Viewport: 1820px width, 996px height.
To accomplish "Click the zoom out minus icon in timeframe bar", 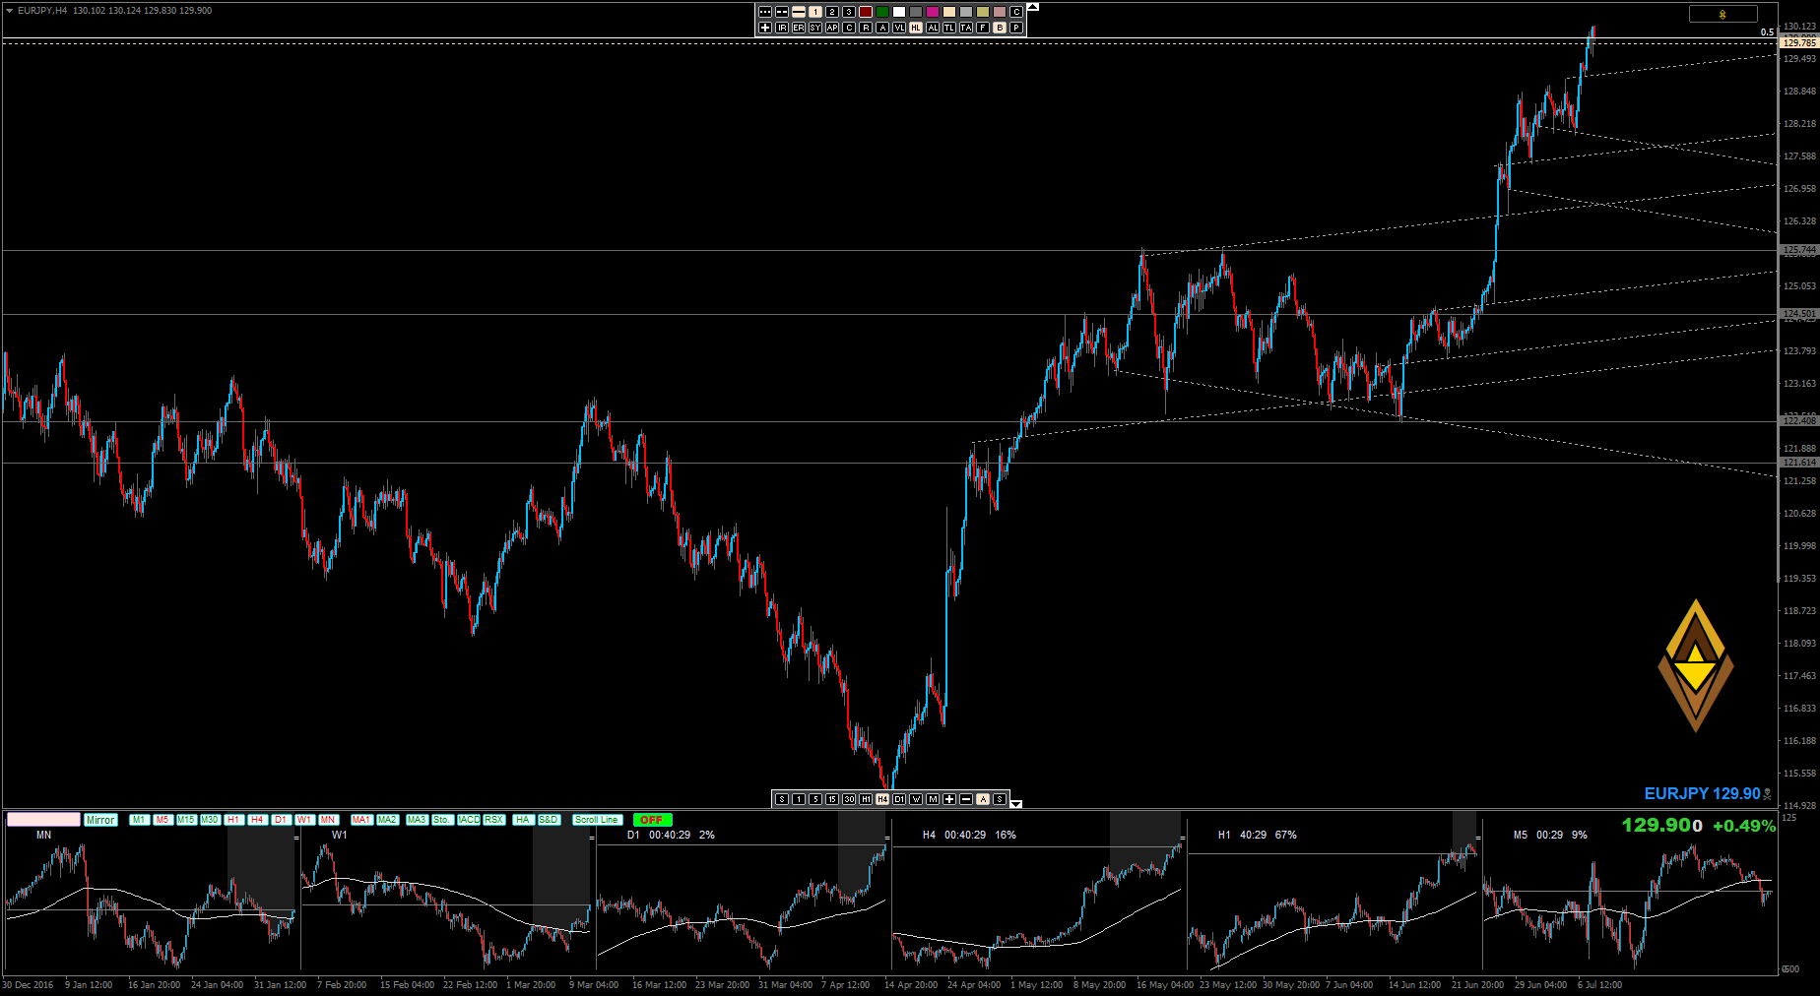I will coord(966,799).
